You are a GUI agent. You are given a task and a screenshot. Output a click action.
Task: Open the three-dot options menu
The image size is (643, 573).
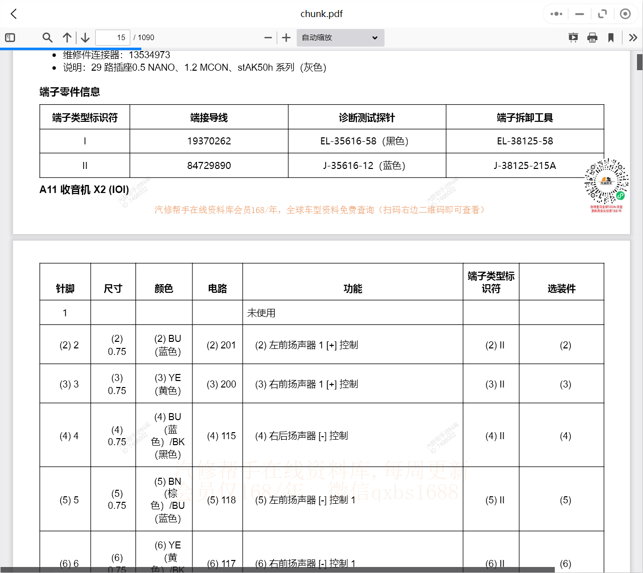pos(556,14)
